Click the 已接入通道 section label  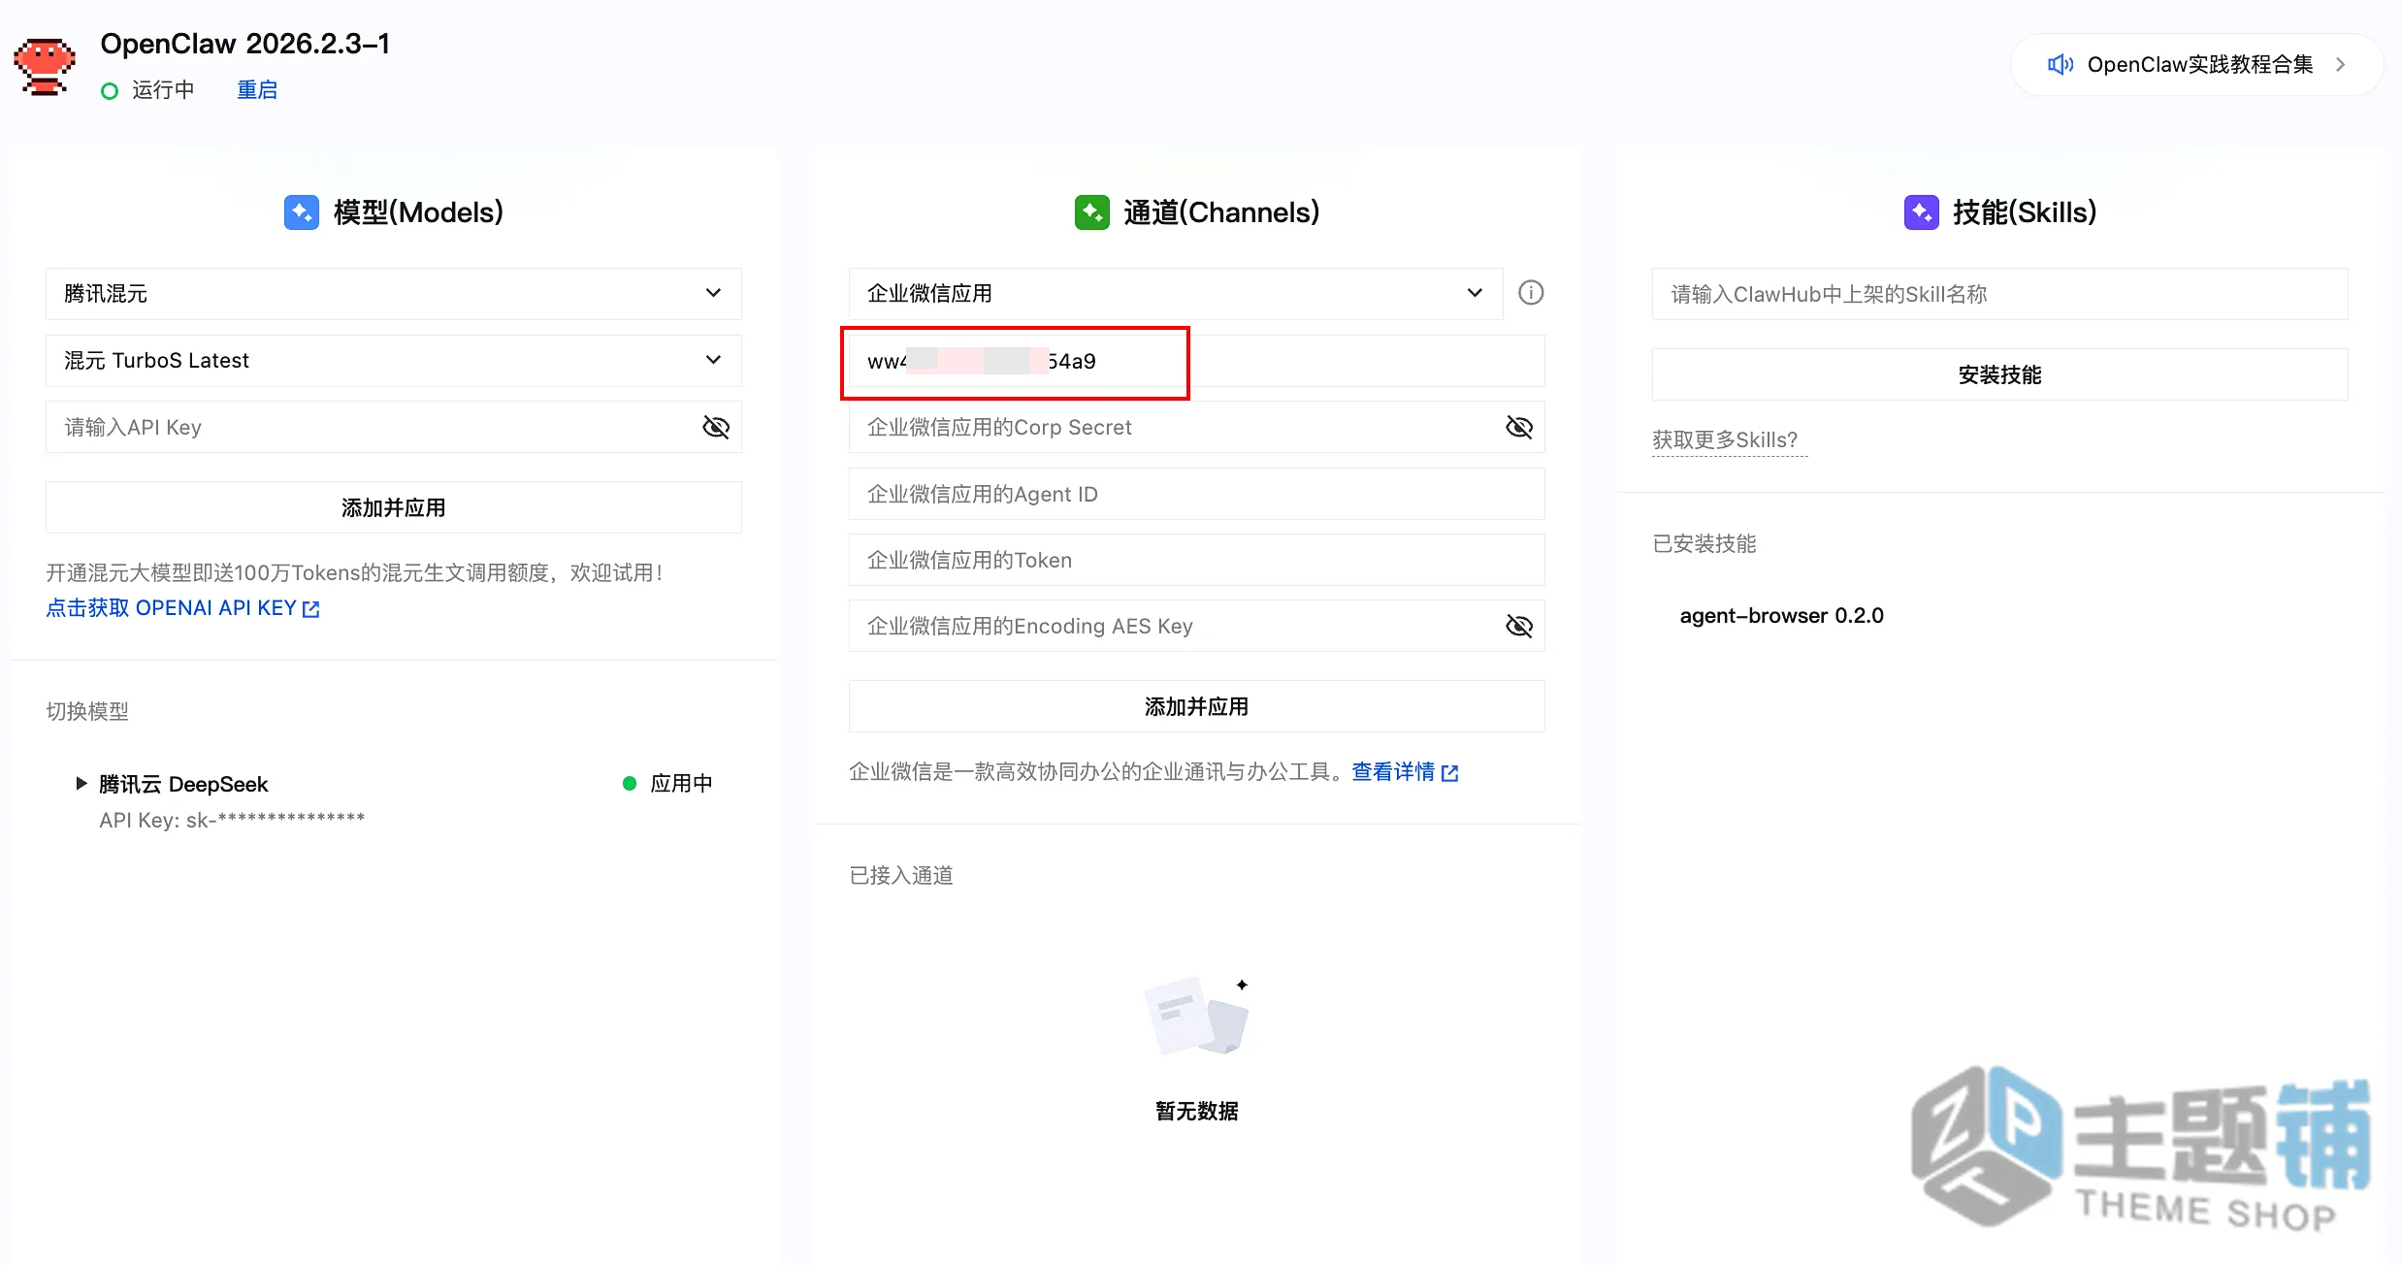click(901, 875)
